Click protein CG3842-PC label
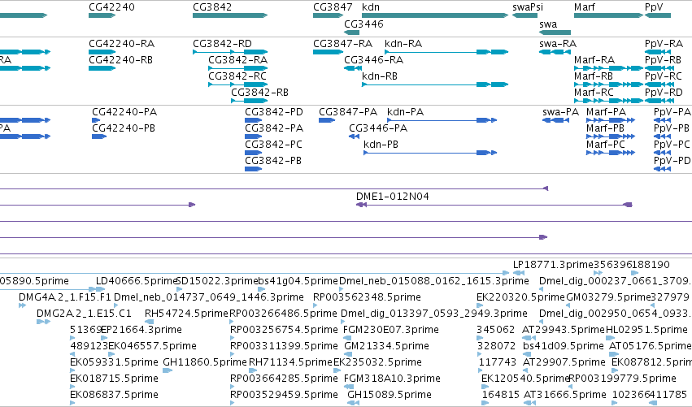This screenshot has height=407, width=692. click(273, 144)
